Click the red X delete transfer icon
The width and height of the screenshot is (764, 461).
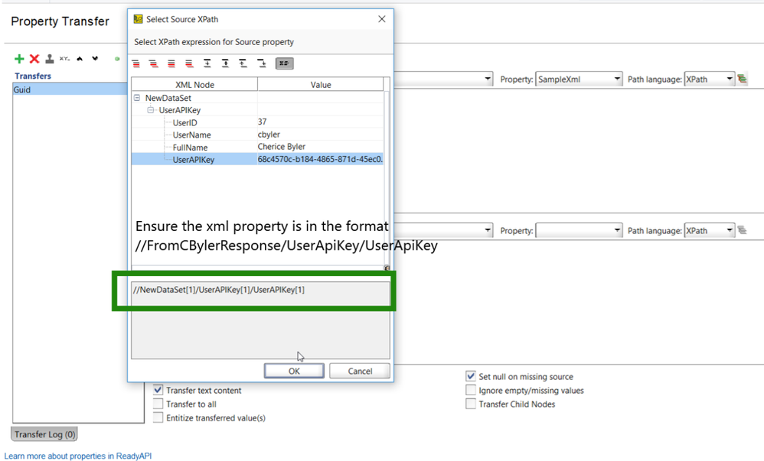click(x=34, y=59)
